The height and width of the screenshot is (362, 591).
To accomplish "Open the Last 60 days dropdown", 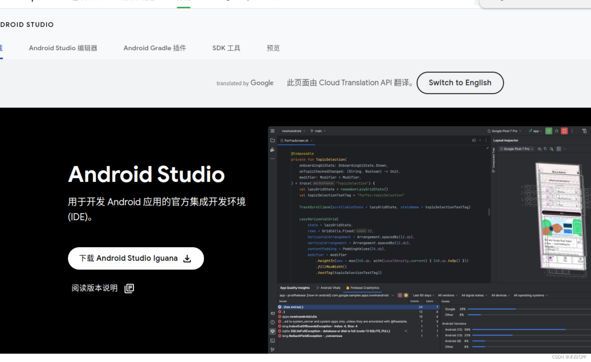I will 423,295.
